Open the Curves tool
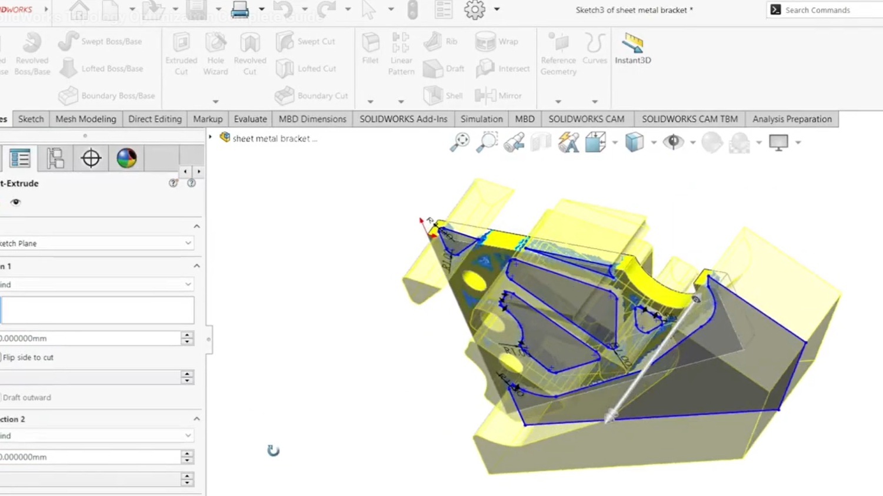This screenshot has width=883, height=496. pos(595,48)
